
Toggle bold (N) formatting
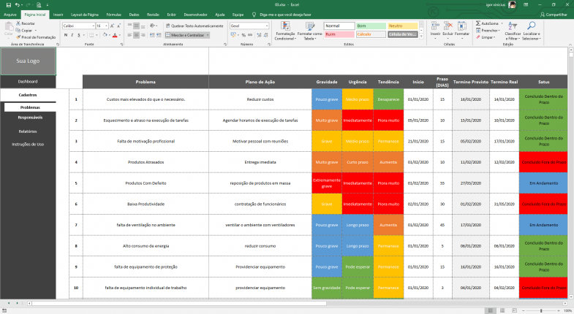[x=65, y=34]
